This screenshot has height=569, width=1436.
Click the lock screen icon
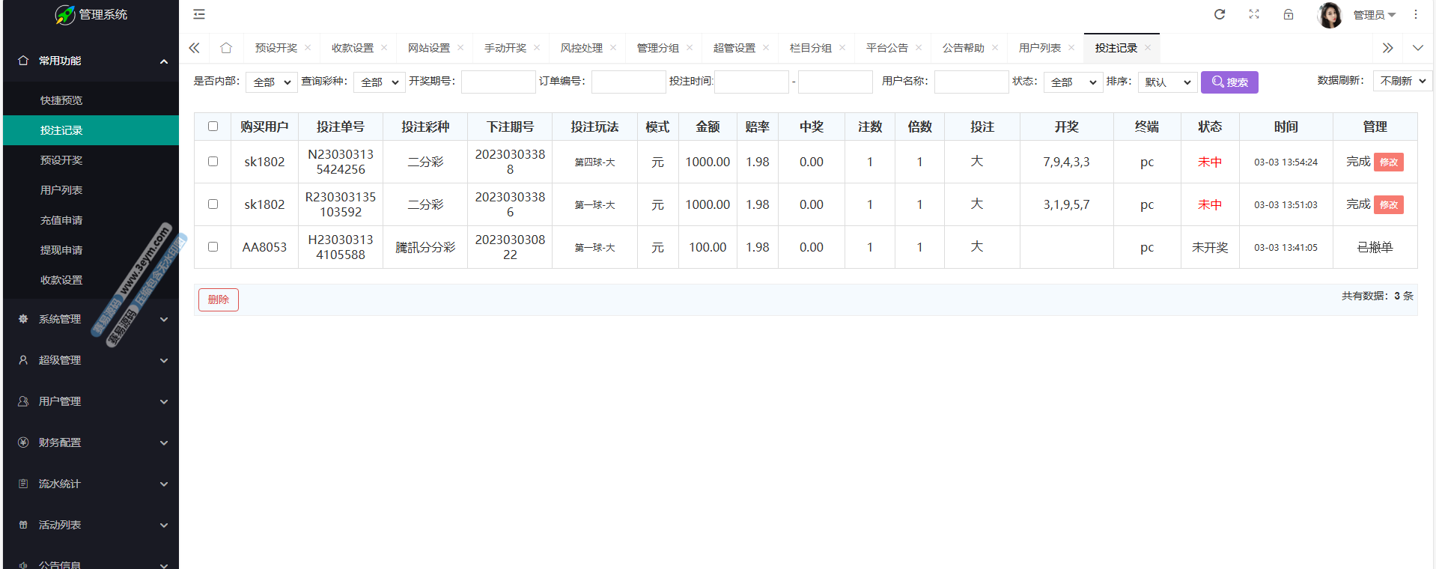pos(1288,14)
